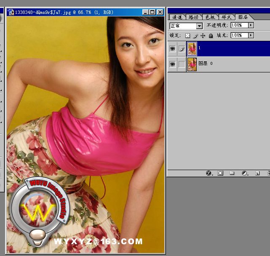
Task: Open the fill slider arrow
Action: [x=251, y=35]
